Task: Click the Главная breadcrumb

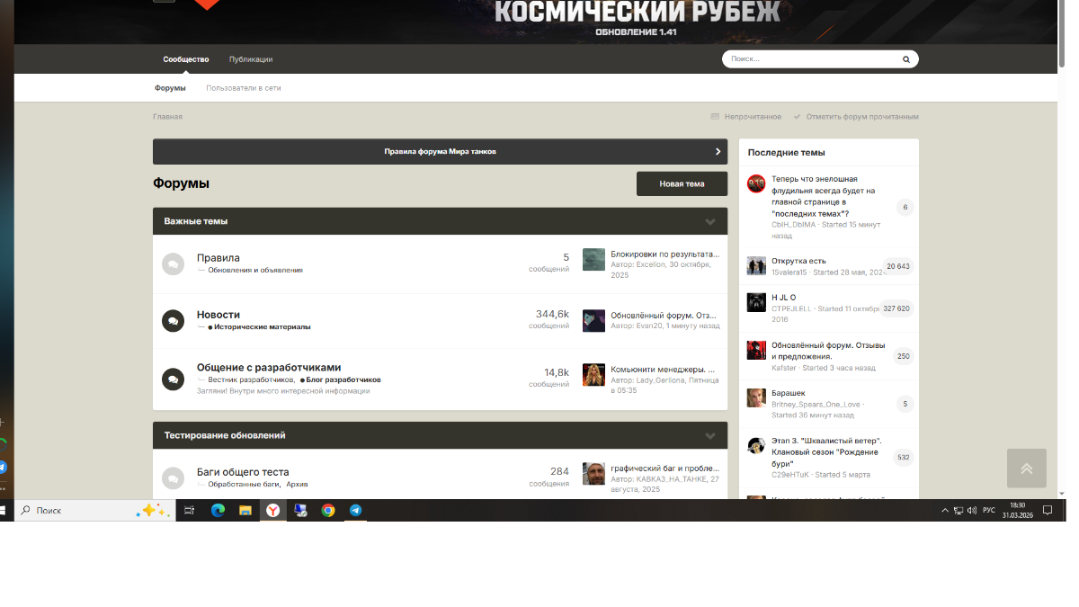Action: (167, 117)
